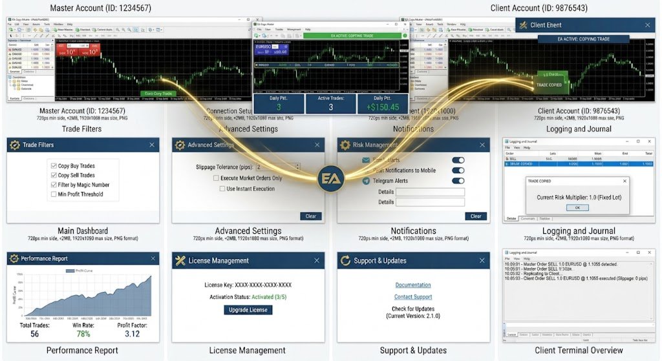The height and width of the screenshot is (361, 662).
Task: Click the Support & Updates refresh icon
Action: 345,261
